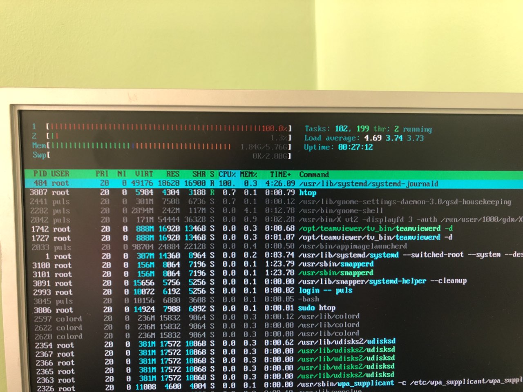Select the systemd-journald process row PID 484
Image resolution: width=523 pixels, height=392 pixels.
coord(274,183)
